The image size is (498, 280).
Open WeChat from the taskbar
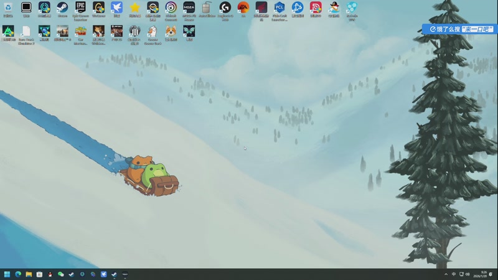[x=60, y=274]
